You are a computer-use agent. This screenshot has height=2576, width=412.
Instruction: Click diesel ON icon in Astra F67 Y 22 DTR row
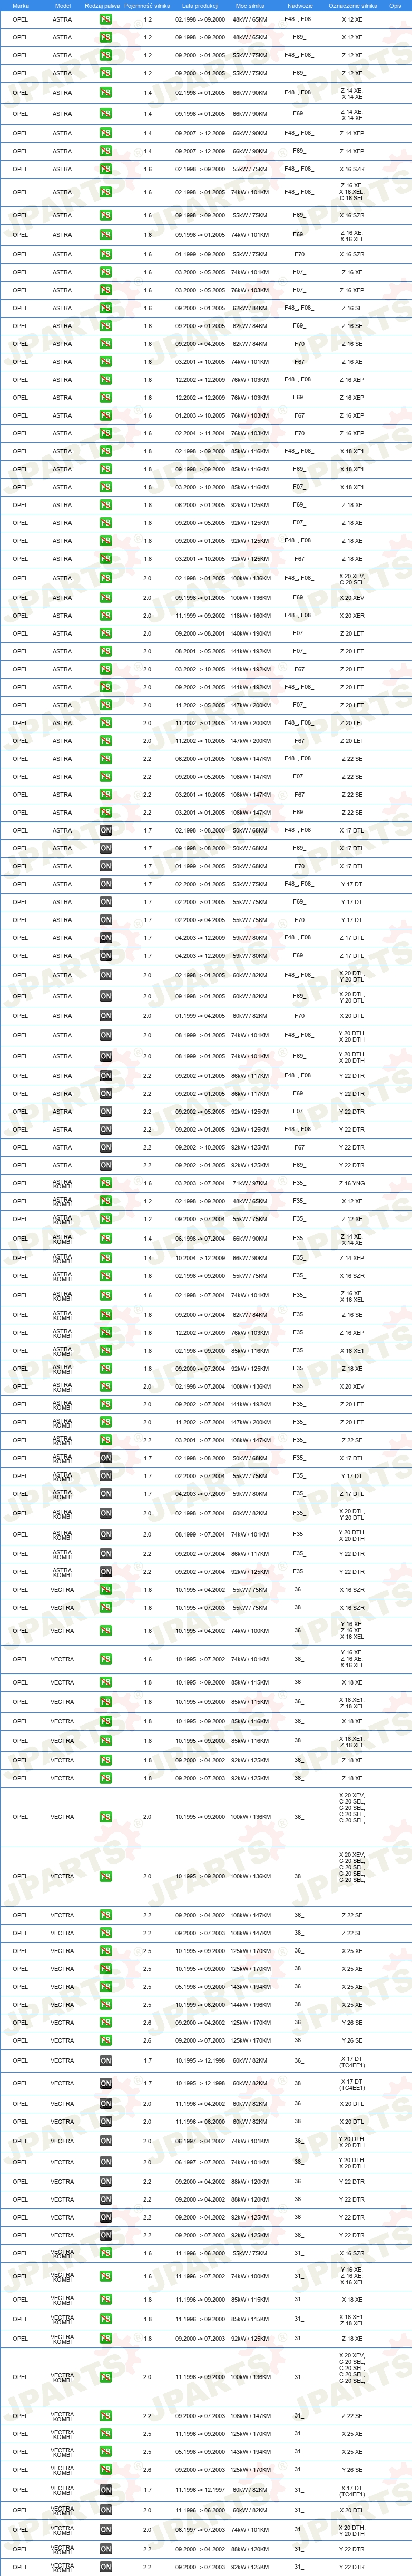[105, 1148]
